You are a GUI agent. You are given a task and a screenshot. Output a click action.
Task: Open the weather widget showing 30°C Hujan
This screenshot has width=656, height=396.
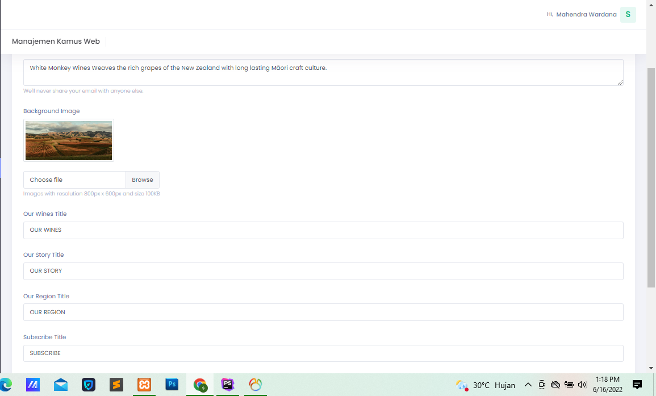(x=486, y=385)
